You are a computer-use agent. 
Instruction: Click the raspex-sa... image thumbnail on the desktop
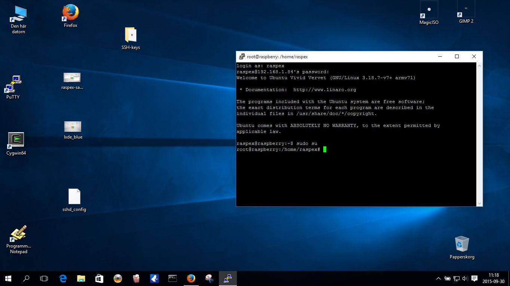[x=72, y=78]
